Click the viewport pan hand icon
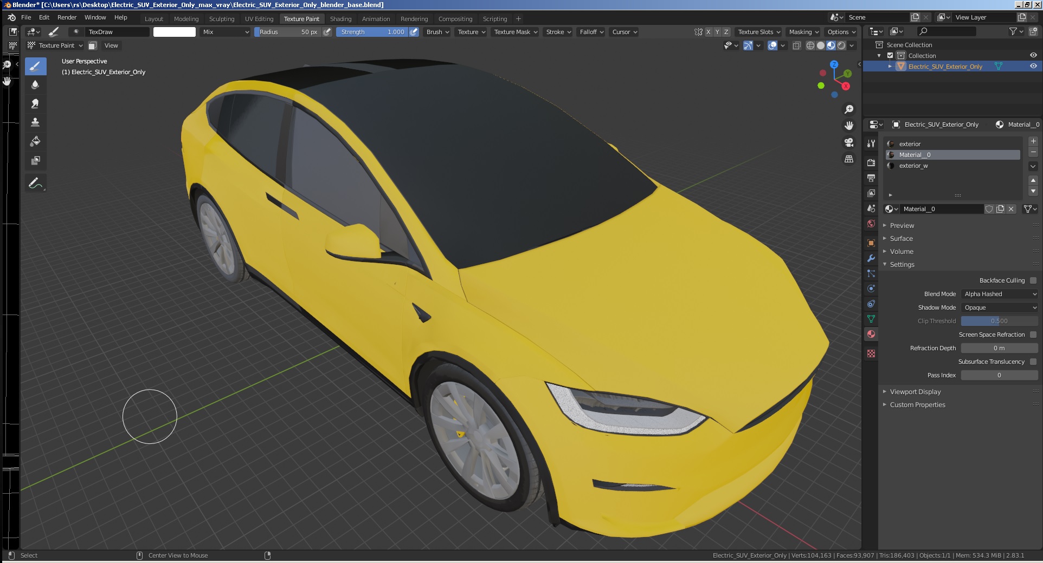 click(849, 126)
